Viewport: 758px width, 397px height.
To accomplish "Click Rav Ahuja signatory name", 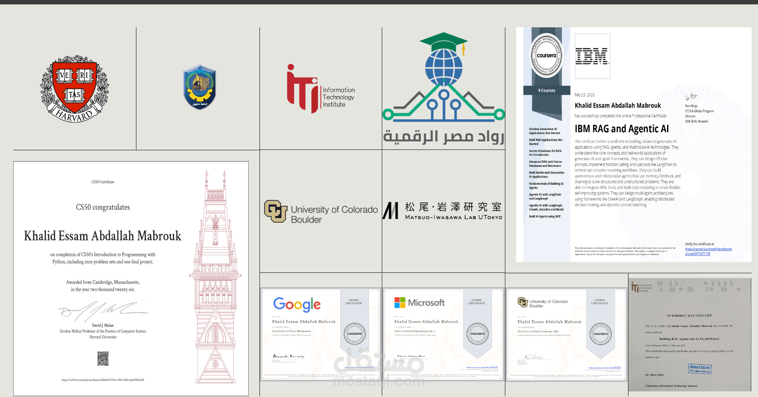I will tap(691, 106).
